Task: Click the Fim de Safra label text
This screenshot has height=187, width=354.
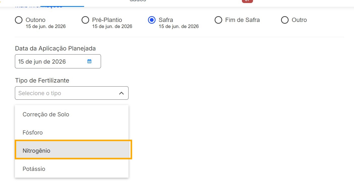Action: coord(242,20)
